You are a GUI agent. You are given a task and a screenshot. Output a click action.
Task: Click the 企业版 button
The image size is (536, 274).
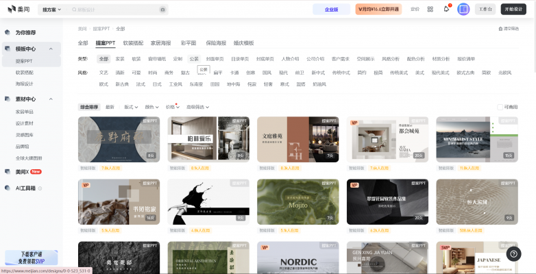332,9
